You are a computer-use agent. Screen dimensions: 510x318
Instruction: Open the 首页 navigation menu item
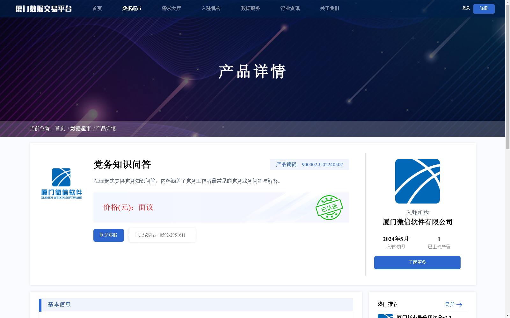click(97, 9)
